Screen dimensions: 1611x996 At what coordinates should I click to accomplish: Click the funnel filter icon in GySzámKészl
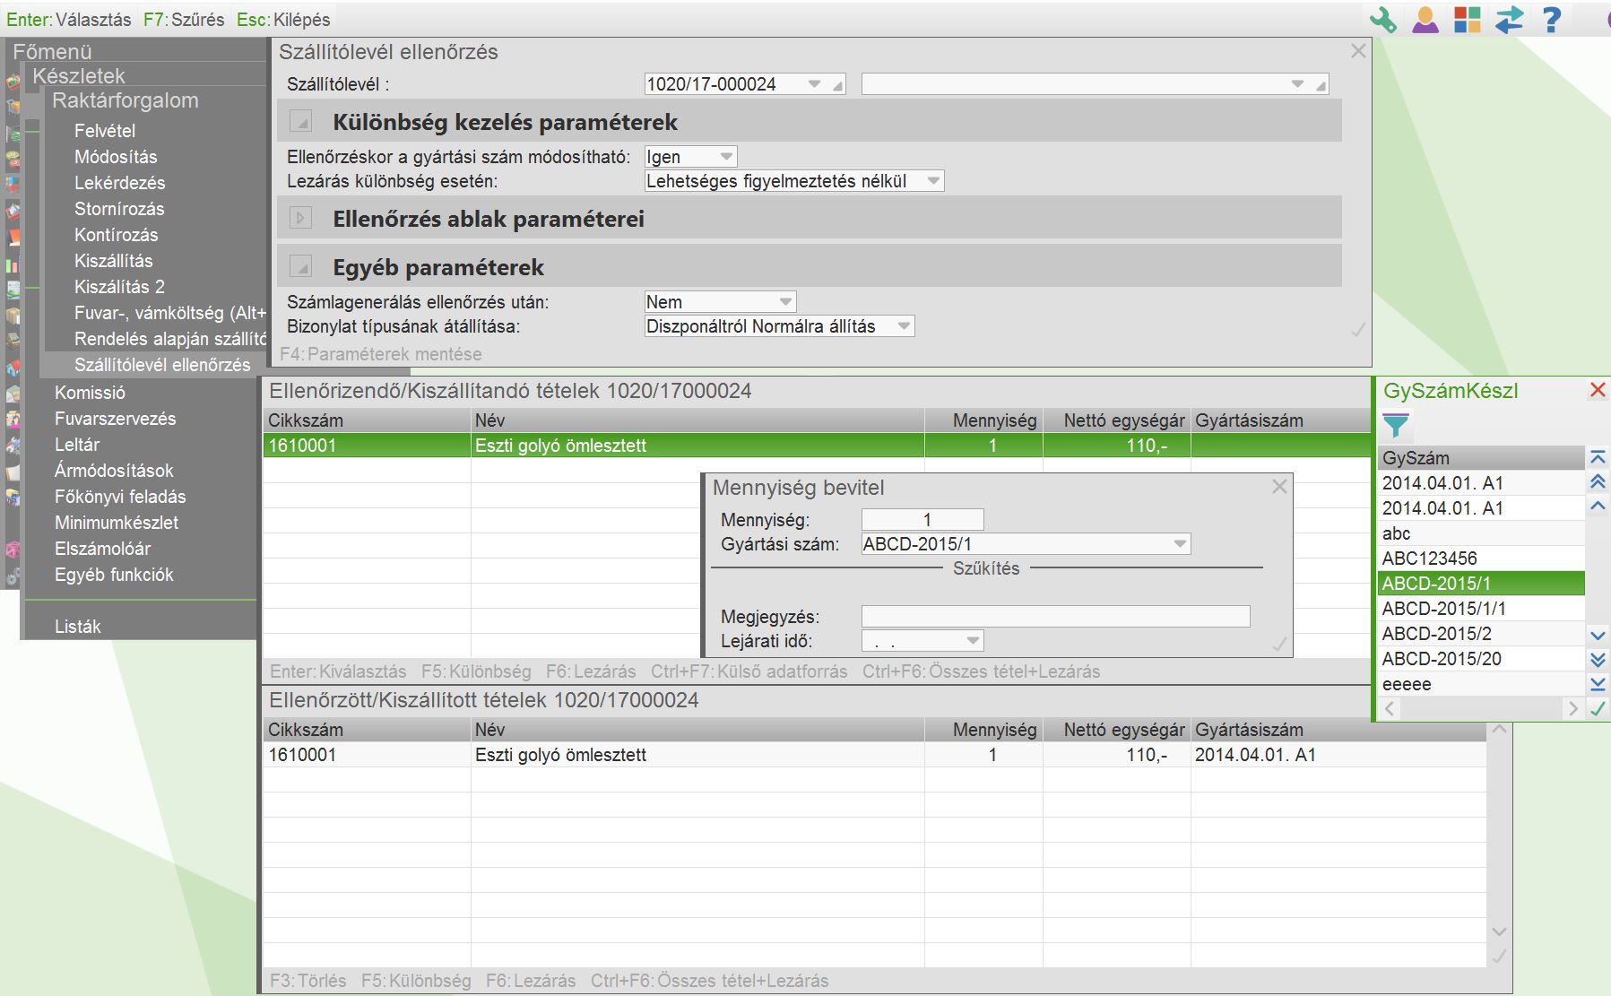click(x=1396, y=425)
